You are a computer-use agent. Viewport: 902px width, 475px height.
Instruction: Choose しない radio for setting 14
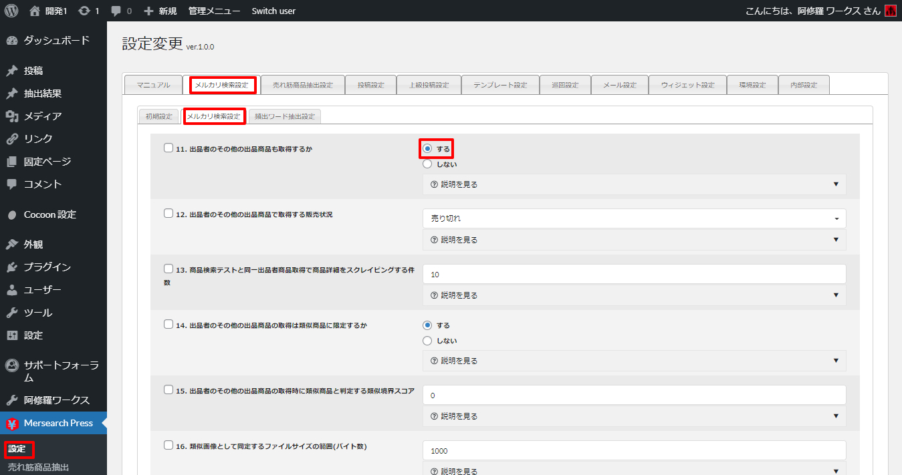point(427,341)
